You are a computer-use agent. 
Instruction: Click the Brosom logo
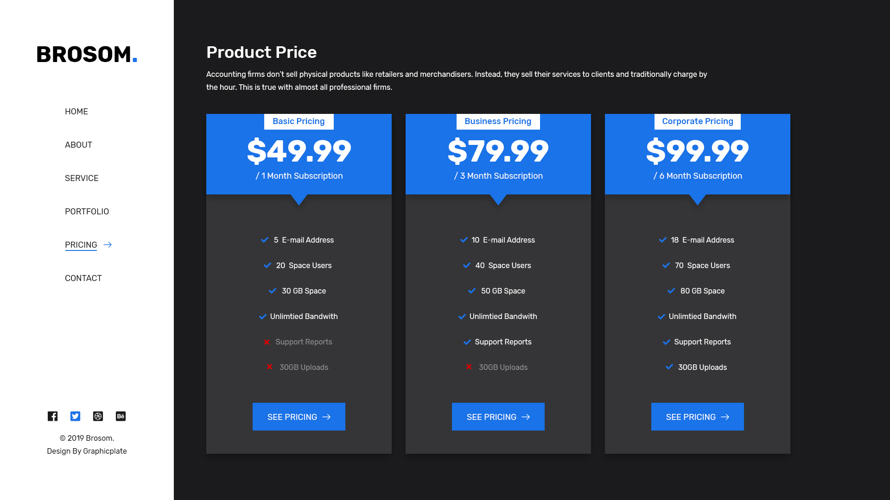pyautogui.click(x=87, y=54)
